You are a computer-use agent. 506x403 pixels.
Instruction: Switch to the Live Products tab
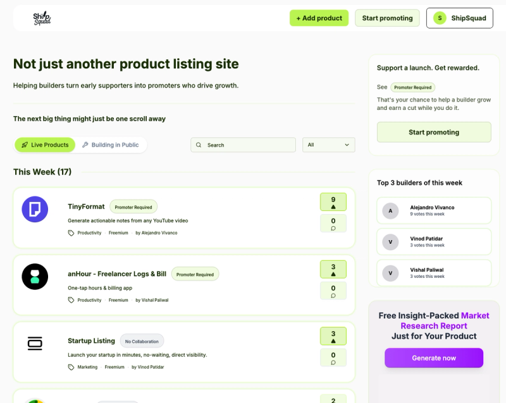[45, 145]
